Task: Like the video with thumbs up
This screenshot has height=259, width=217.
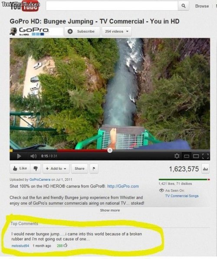Action: 20,169
